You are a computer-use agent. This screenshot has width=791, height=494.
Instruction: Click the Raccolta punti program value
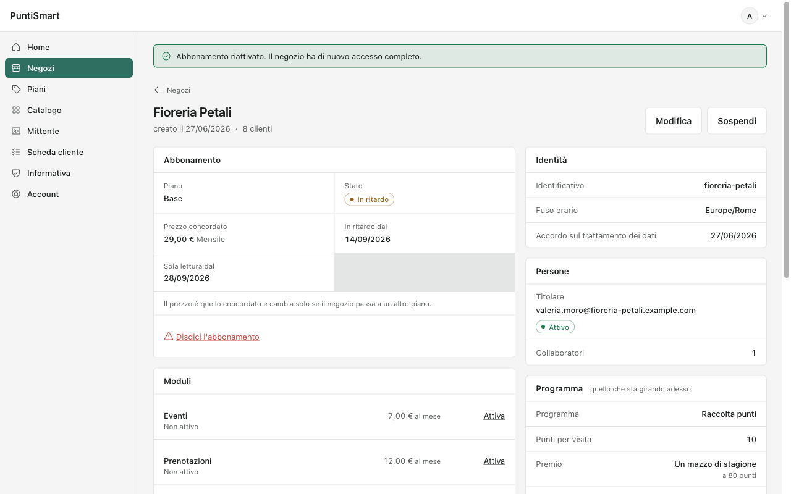[x=729, y=414]
